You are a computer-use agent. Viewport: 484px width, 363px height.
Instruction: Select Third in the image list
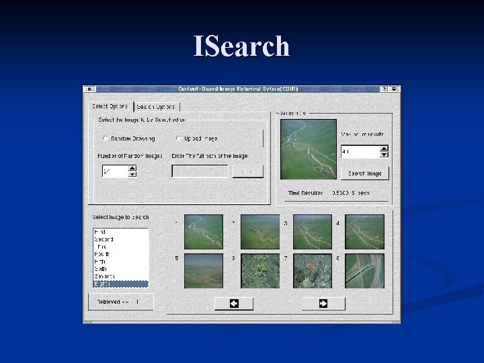click(x=121, y=247)
